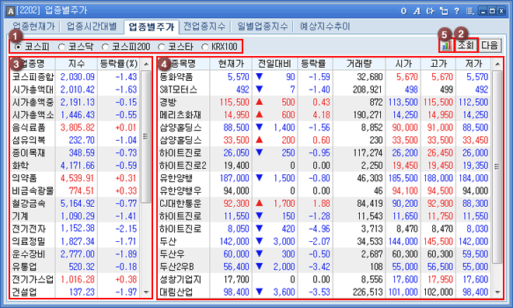Click the sector list scrollbar down arrow
513x308 pixels.
[146, 292]
